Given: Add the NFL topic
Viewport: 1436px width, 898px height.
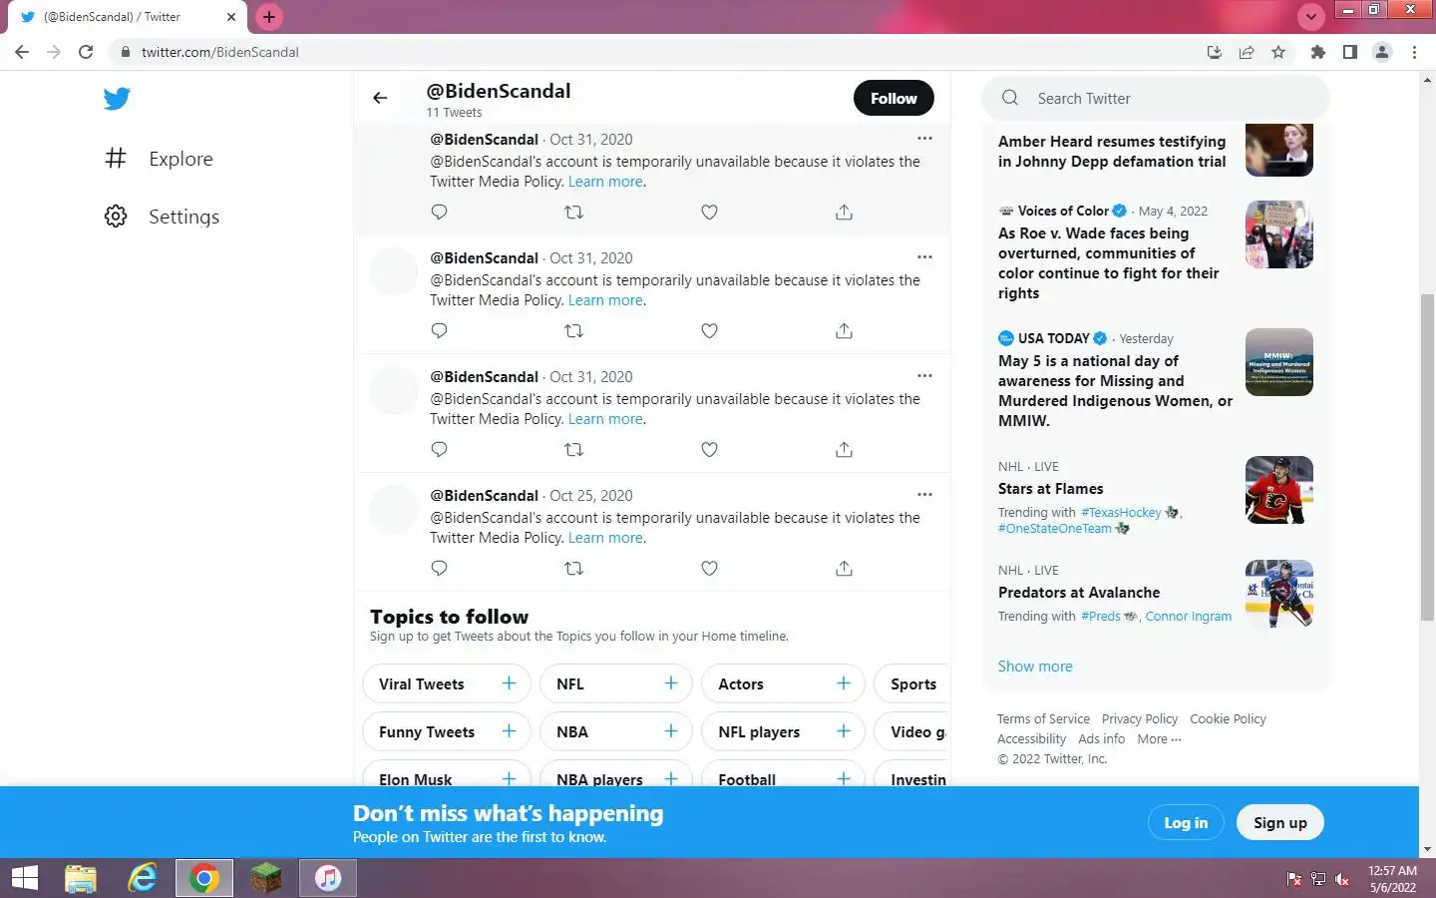Looking at the screenshot, I should [x=671, y=683].
